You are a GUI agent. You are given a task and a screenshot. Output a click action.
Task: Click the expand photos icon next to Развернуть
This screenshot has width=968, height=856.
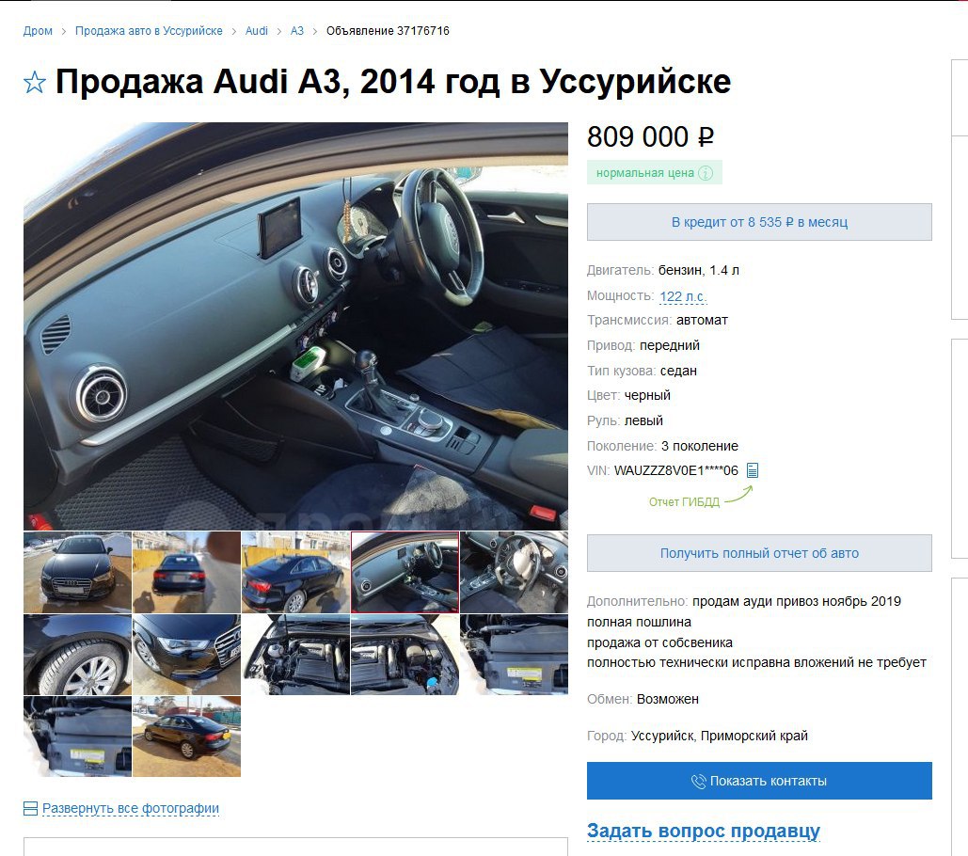[x=30, y=808]
